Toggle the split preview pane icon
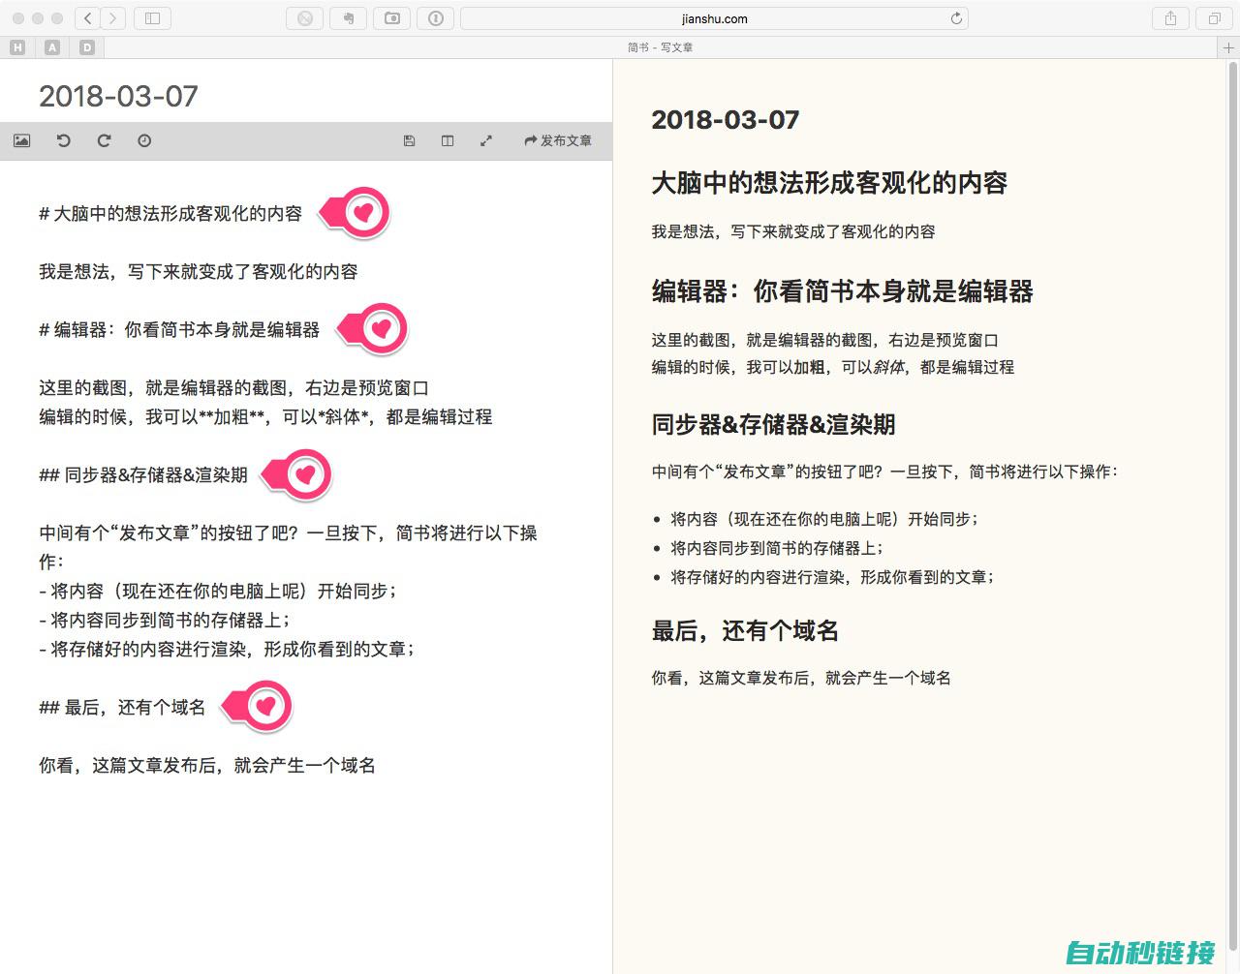Image resolution: width=1240 pixels, height=974 pixels. point(448,140)
